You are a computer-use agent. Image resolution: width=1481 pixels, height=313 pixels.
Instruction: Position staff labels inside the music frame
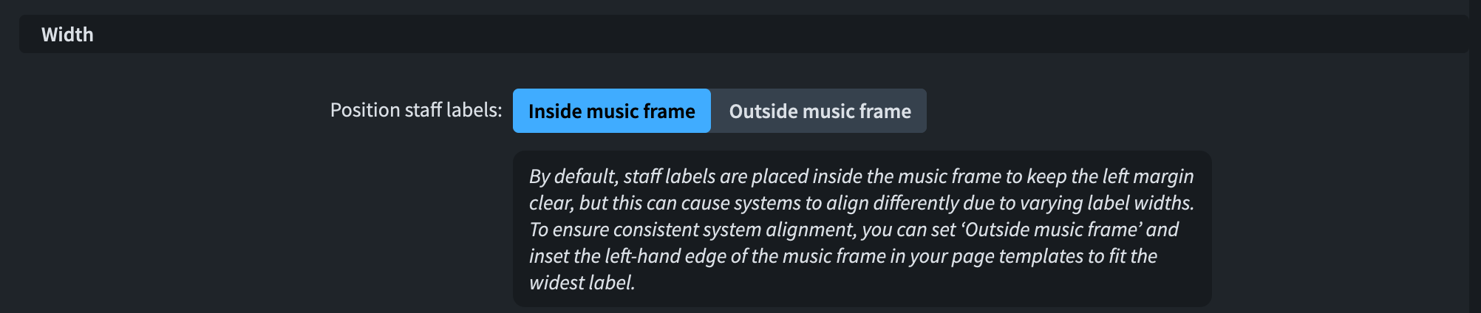pos(611,111)
